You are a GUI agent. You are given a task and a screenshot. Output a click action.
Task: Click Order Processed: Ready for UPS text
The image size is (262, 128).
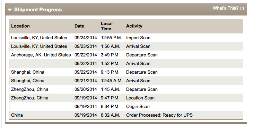click(159, 115)
